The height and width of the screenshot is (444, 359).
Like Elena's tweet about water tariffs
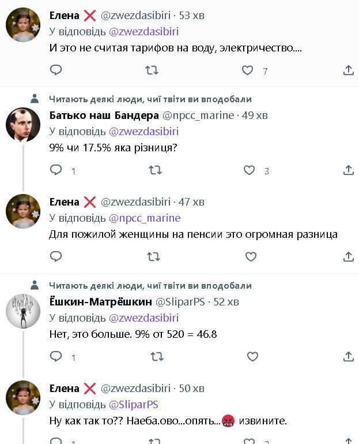click(x=247, y=70)
